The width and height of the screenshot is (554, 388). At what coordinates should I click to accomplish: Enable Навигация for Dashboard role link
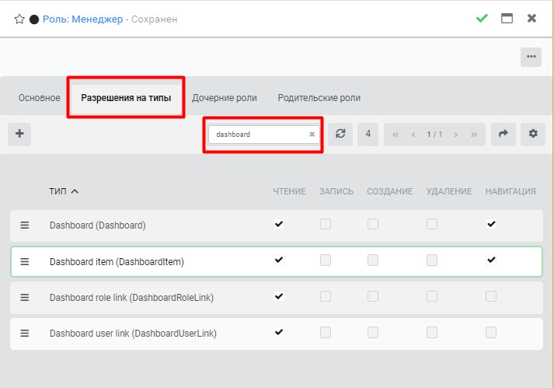tap(491, 296)
